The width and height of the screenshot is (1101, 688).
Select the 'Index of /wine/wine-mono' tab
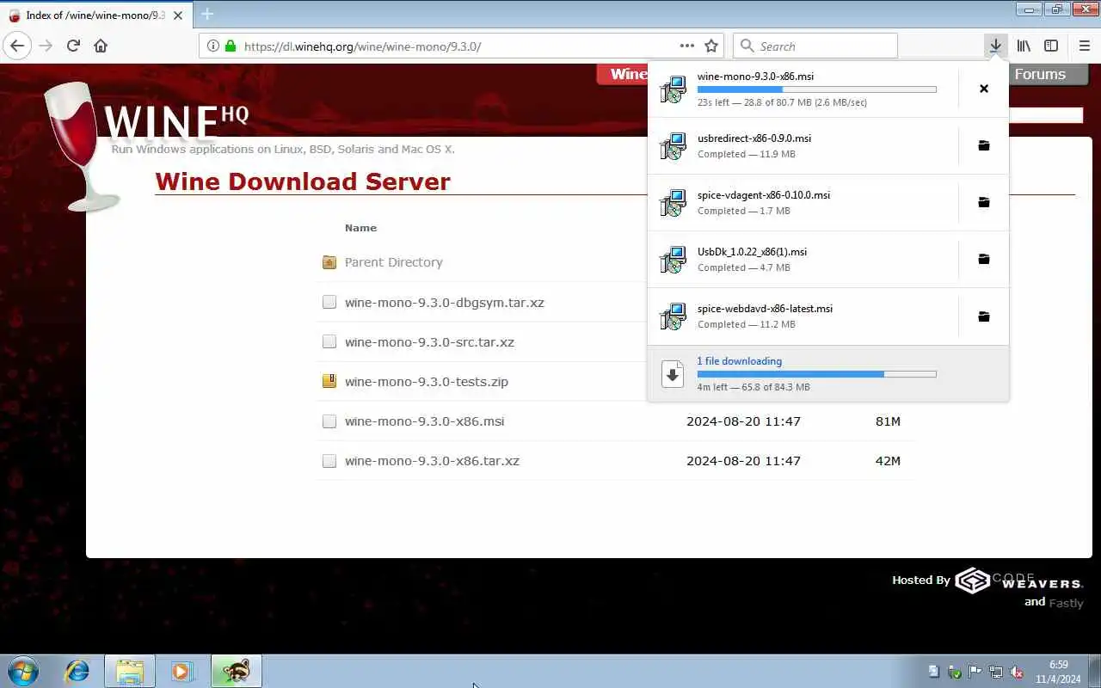pos(95,15)
